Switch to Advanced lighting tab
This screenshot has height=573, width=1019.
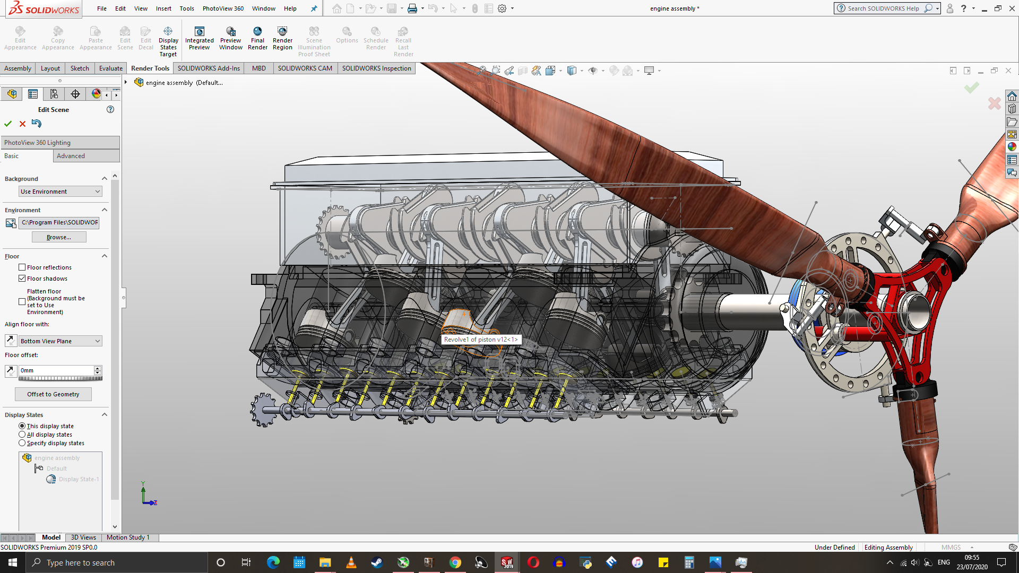(87, 156)
